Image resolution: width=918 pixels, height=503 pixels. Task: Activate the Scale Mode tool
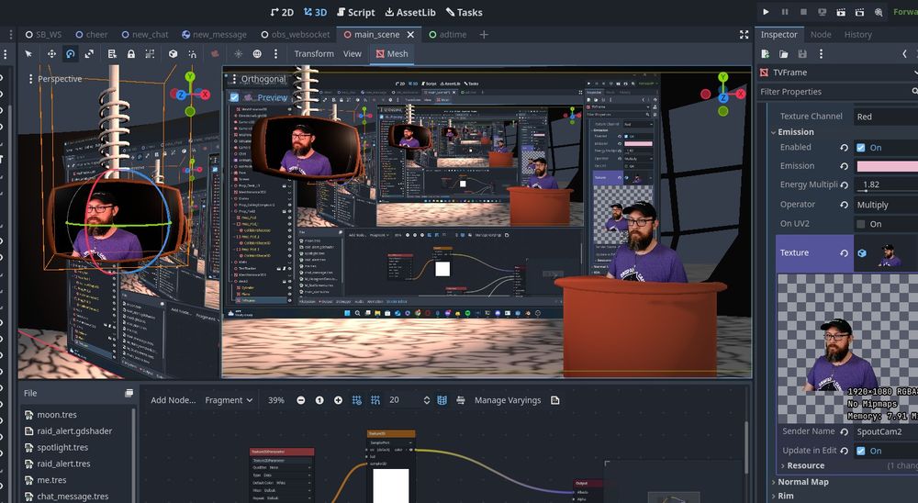coord(89,54)
